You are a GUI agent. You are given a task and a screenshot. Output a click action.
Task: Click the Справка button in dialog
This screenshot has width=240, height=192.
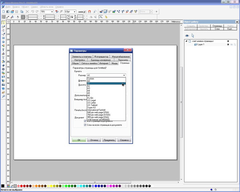tap(124, 140)
